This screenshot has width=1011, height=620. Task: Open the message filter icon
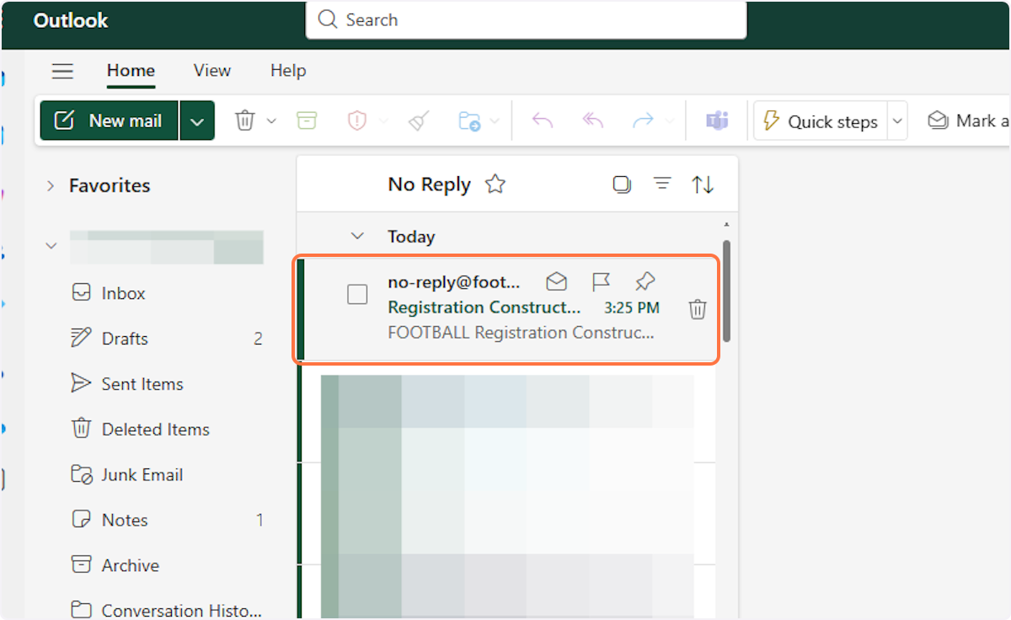click(x=663, y=184)
